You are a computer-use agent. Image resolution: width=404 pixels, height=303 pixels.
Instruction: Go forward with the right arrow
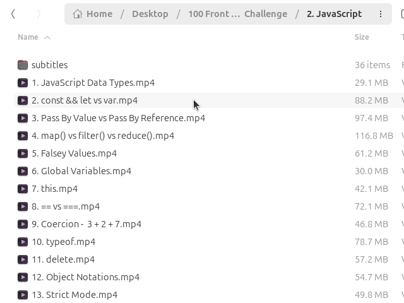(x=39, y=14)
